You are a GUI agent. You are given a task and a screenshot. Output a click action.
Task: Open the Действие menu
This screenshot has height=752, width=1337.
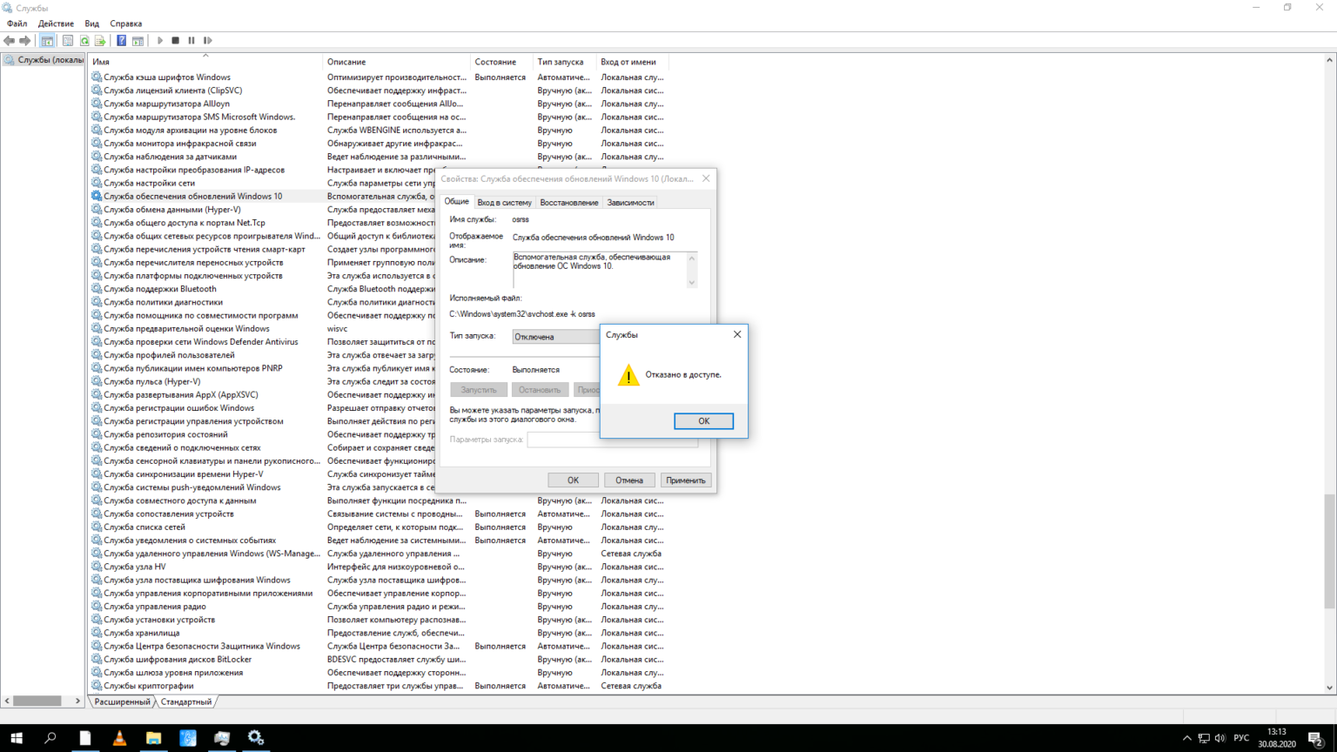56,23
